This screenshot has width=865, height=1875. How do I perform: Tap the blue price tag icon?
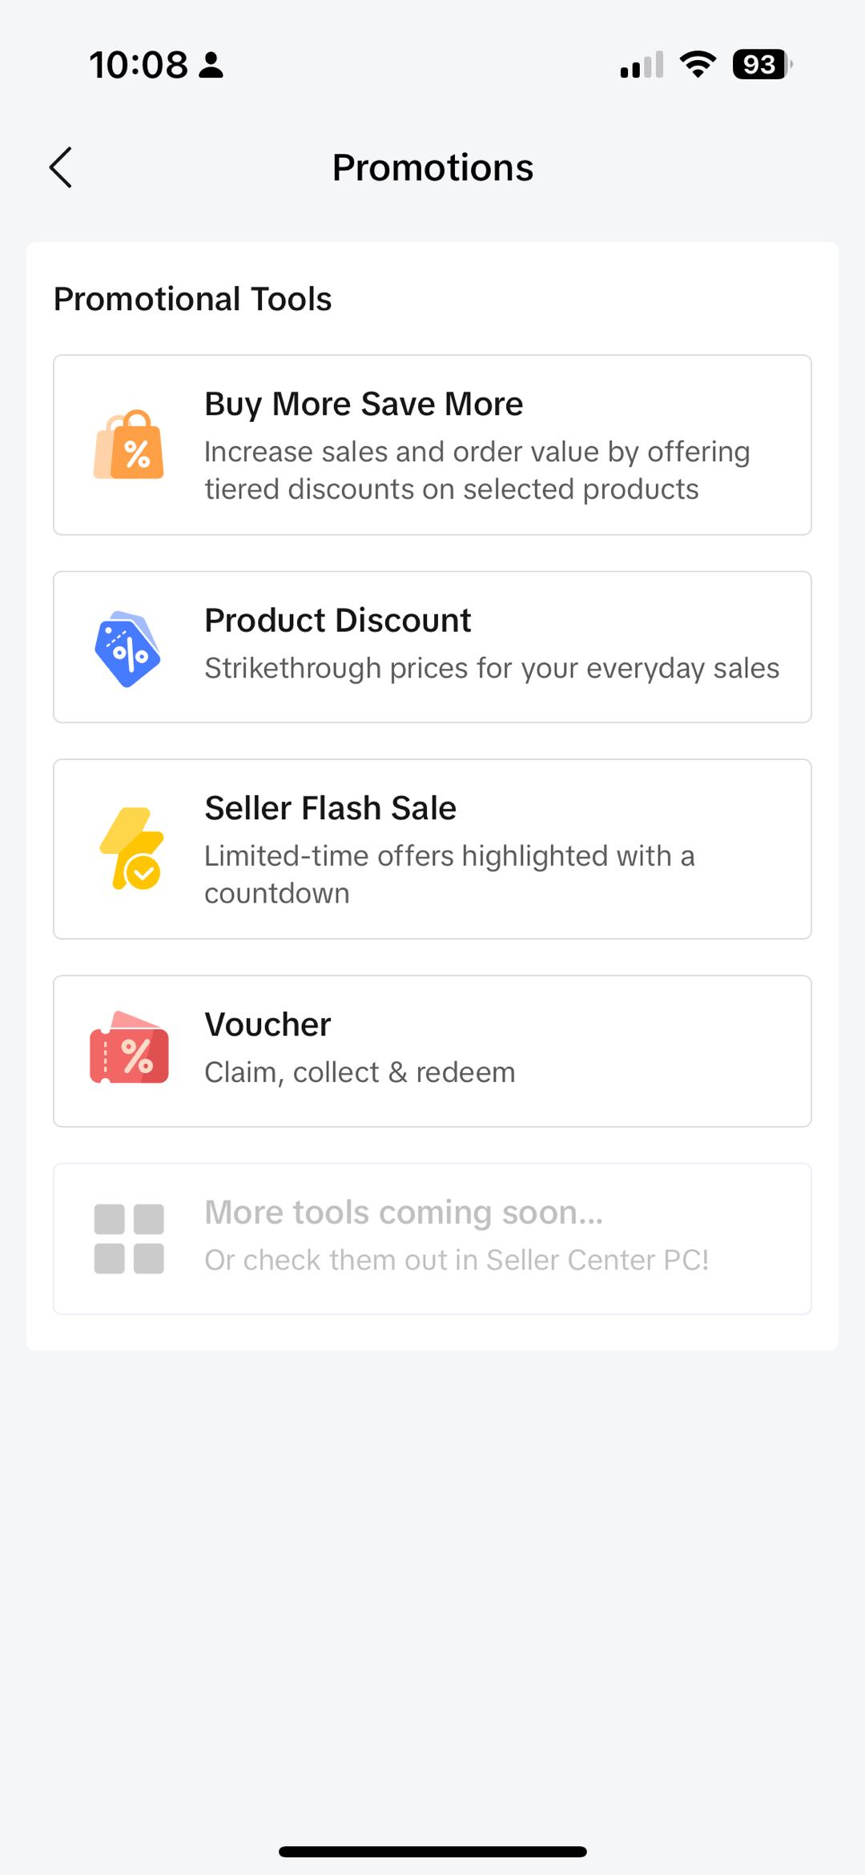127,649
